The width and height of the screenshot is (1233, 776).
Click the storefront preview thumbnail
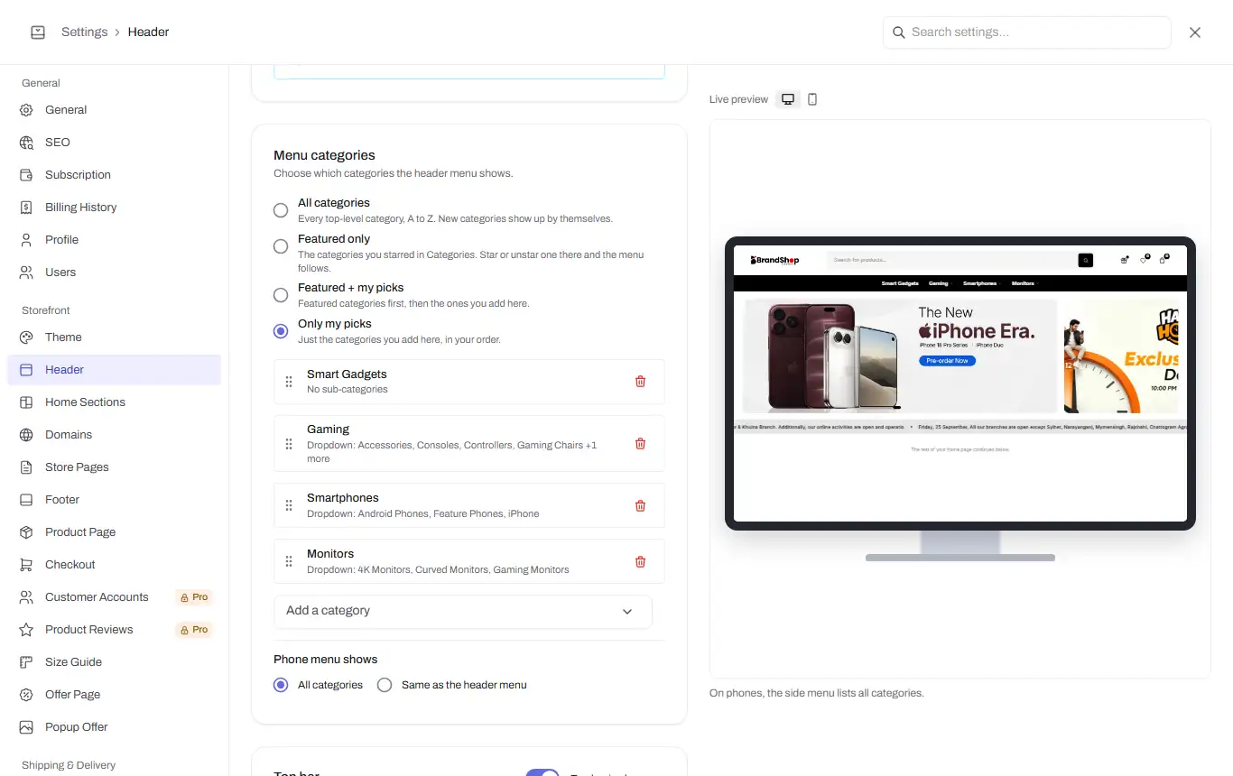coord(960,383)
